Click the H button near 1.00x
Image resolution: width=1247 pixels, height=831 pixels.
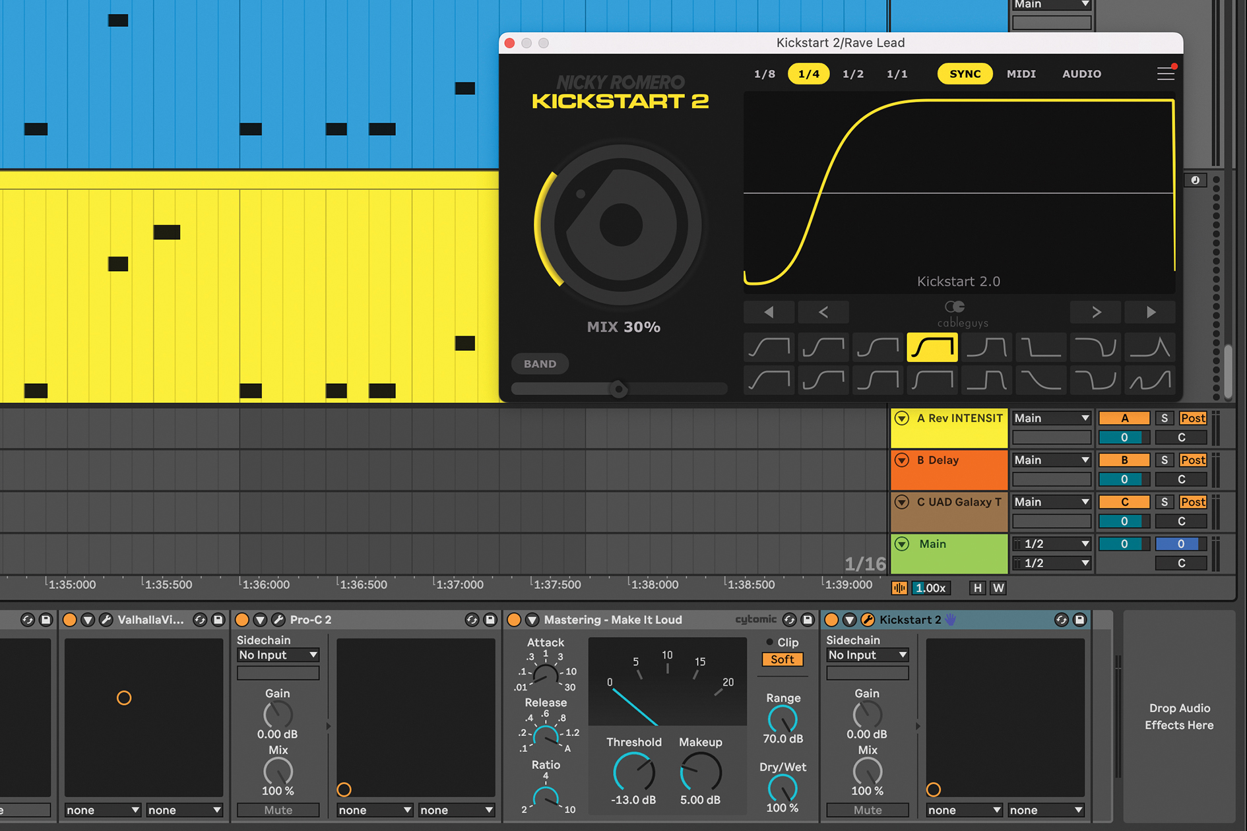point(977,588)
